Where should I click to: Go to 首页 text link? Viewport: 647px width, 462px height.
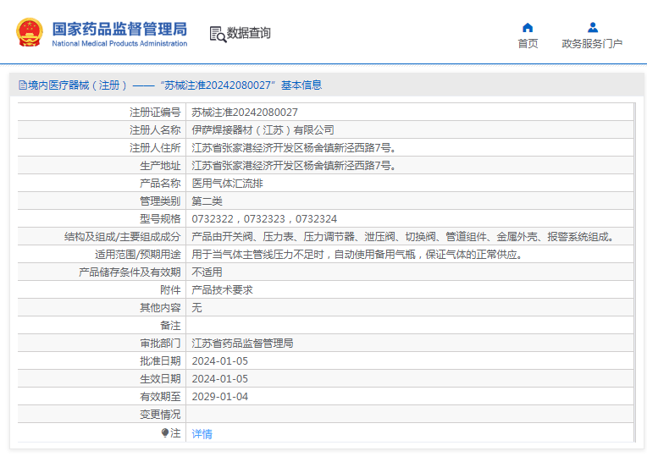(x=528, y=44)
